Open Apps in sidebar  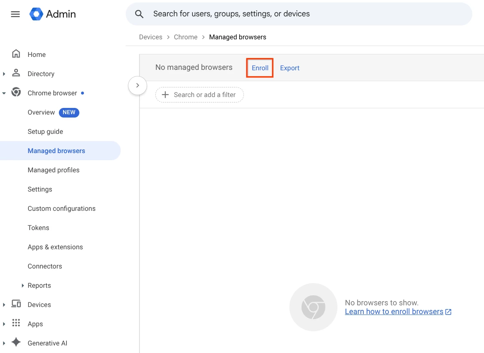(35, 324)
